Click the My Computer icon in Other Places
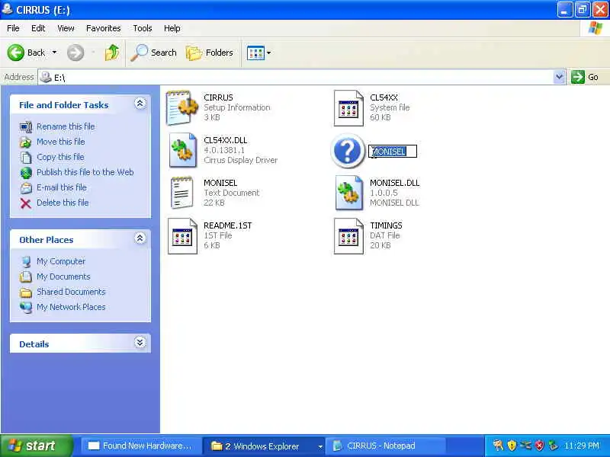The width and height of the screenshot is (610, 457). [x=26, y=262]
